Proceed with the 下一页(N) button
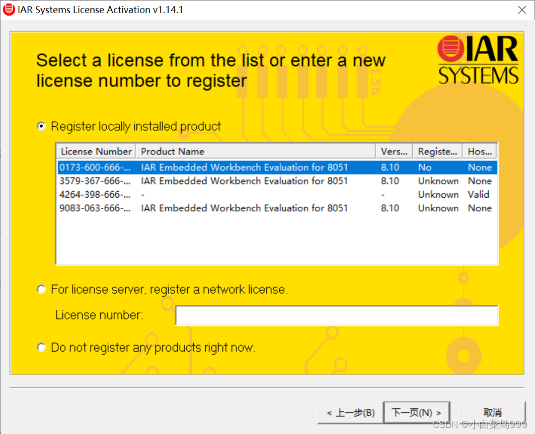Screen dimensions: 535x434 tap(417, 413)
